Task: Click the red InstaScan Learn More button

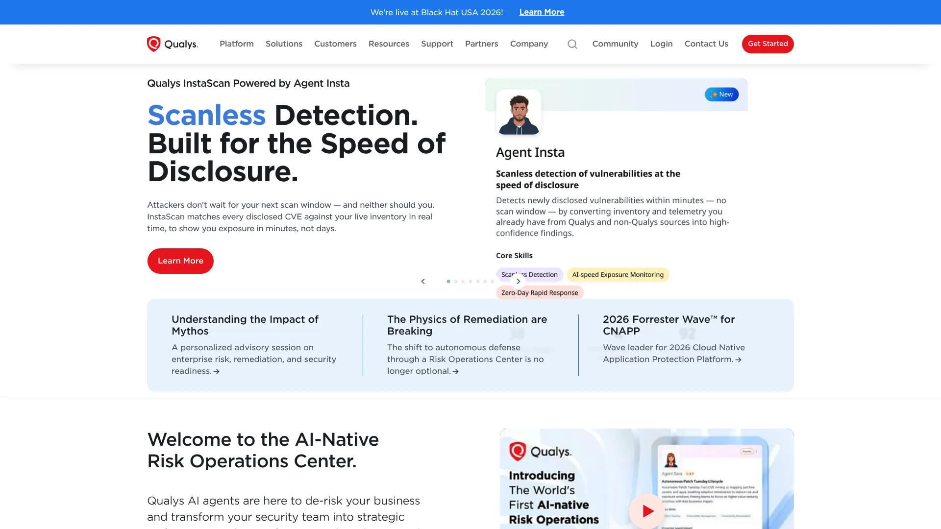Action: coord(180,261)
